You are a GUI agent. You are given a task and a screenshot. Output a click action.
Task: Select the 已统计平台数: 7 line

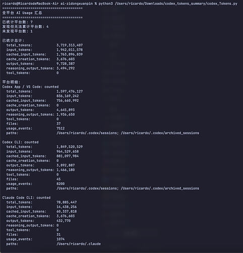coord(18,22)
